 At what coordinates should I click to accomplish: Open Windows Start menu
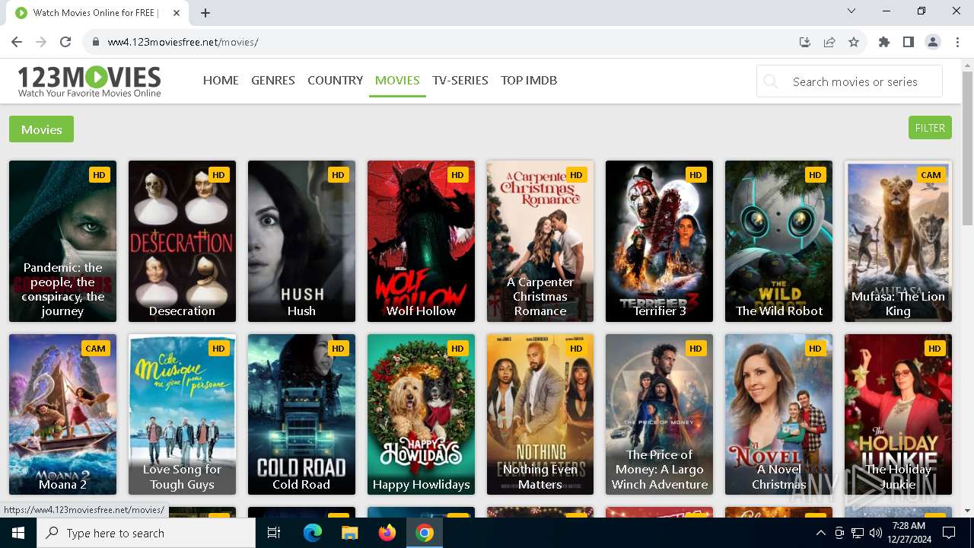click(x=18, y=533)
